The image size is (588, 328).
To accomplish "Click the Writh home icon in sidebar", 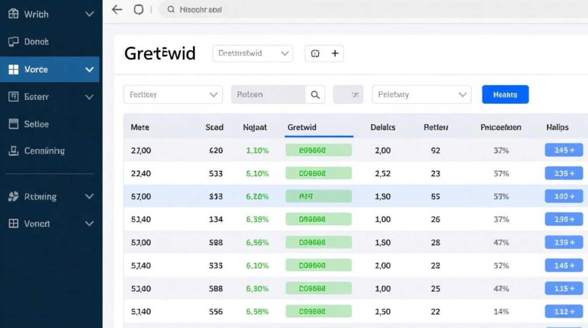I will point(14,14).
